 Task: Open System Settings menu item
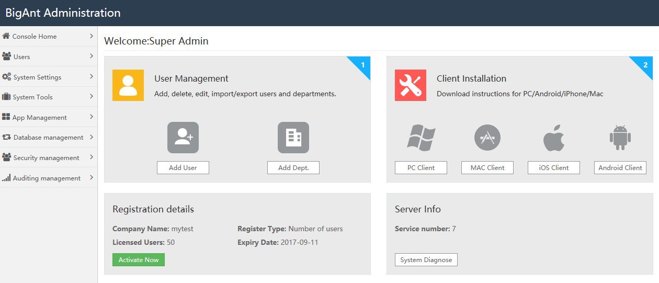[x=49, y=77]
